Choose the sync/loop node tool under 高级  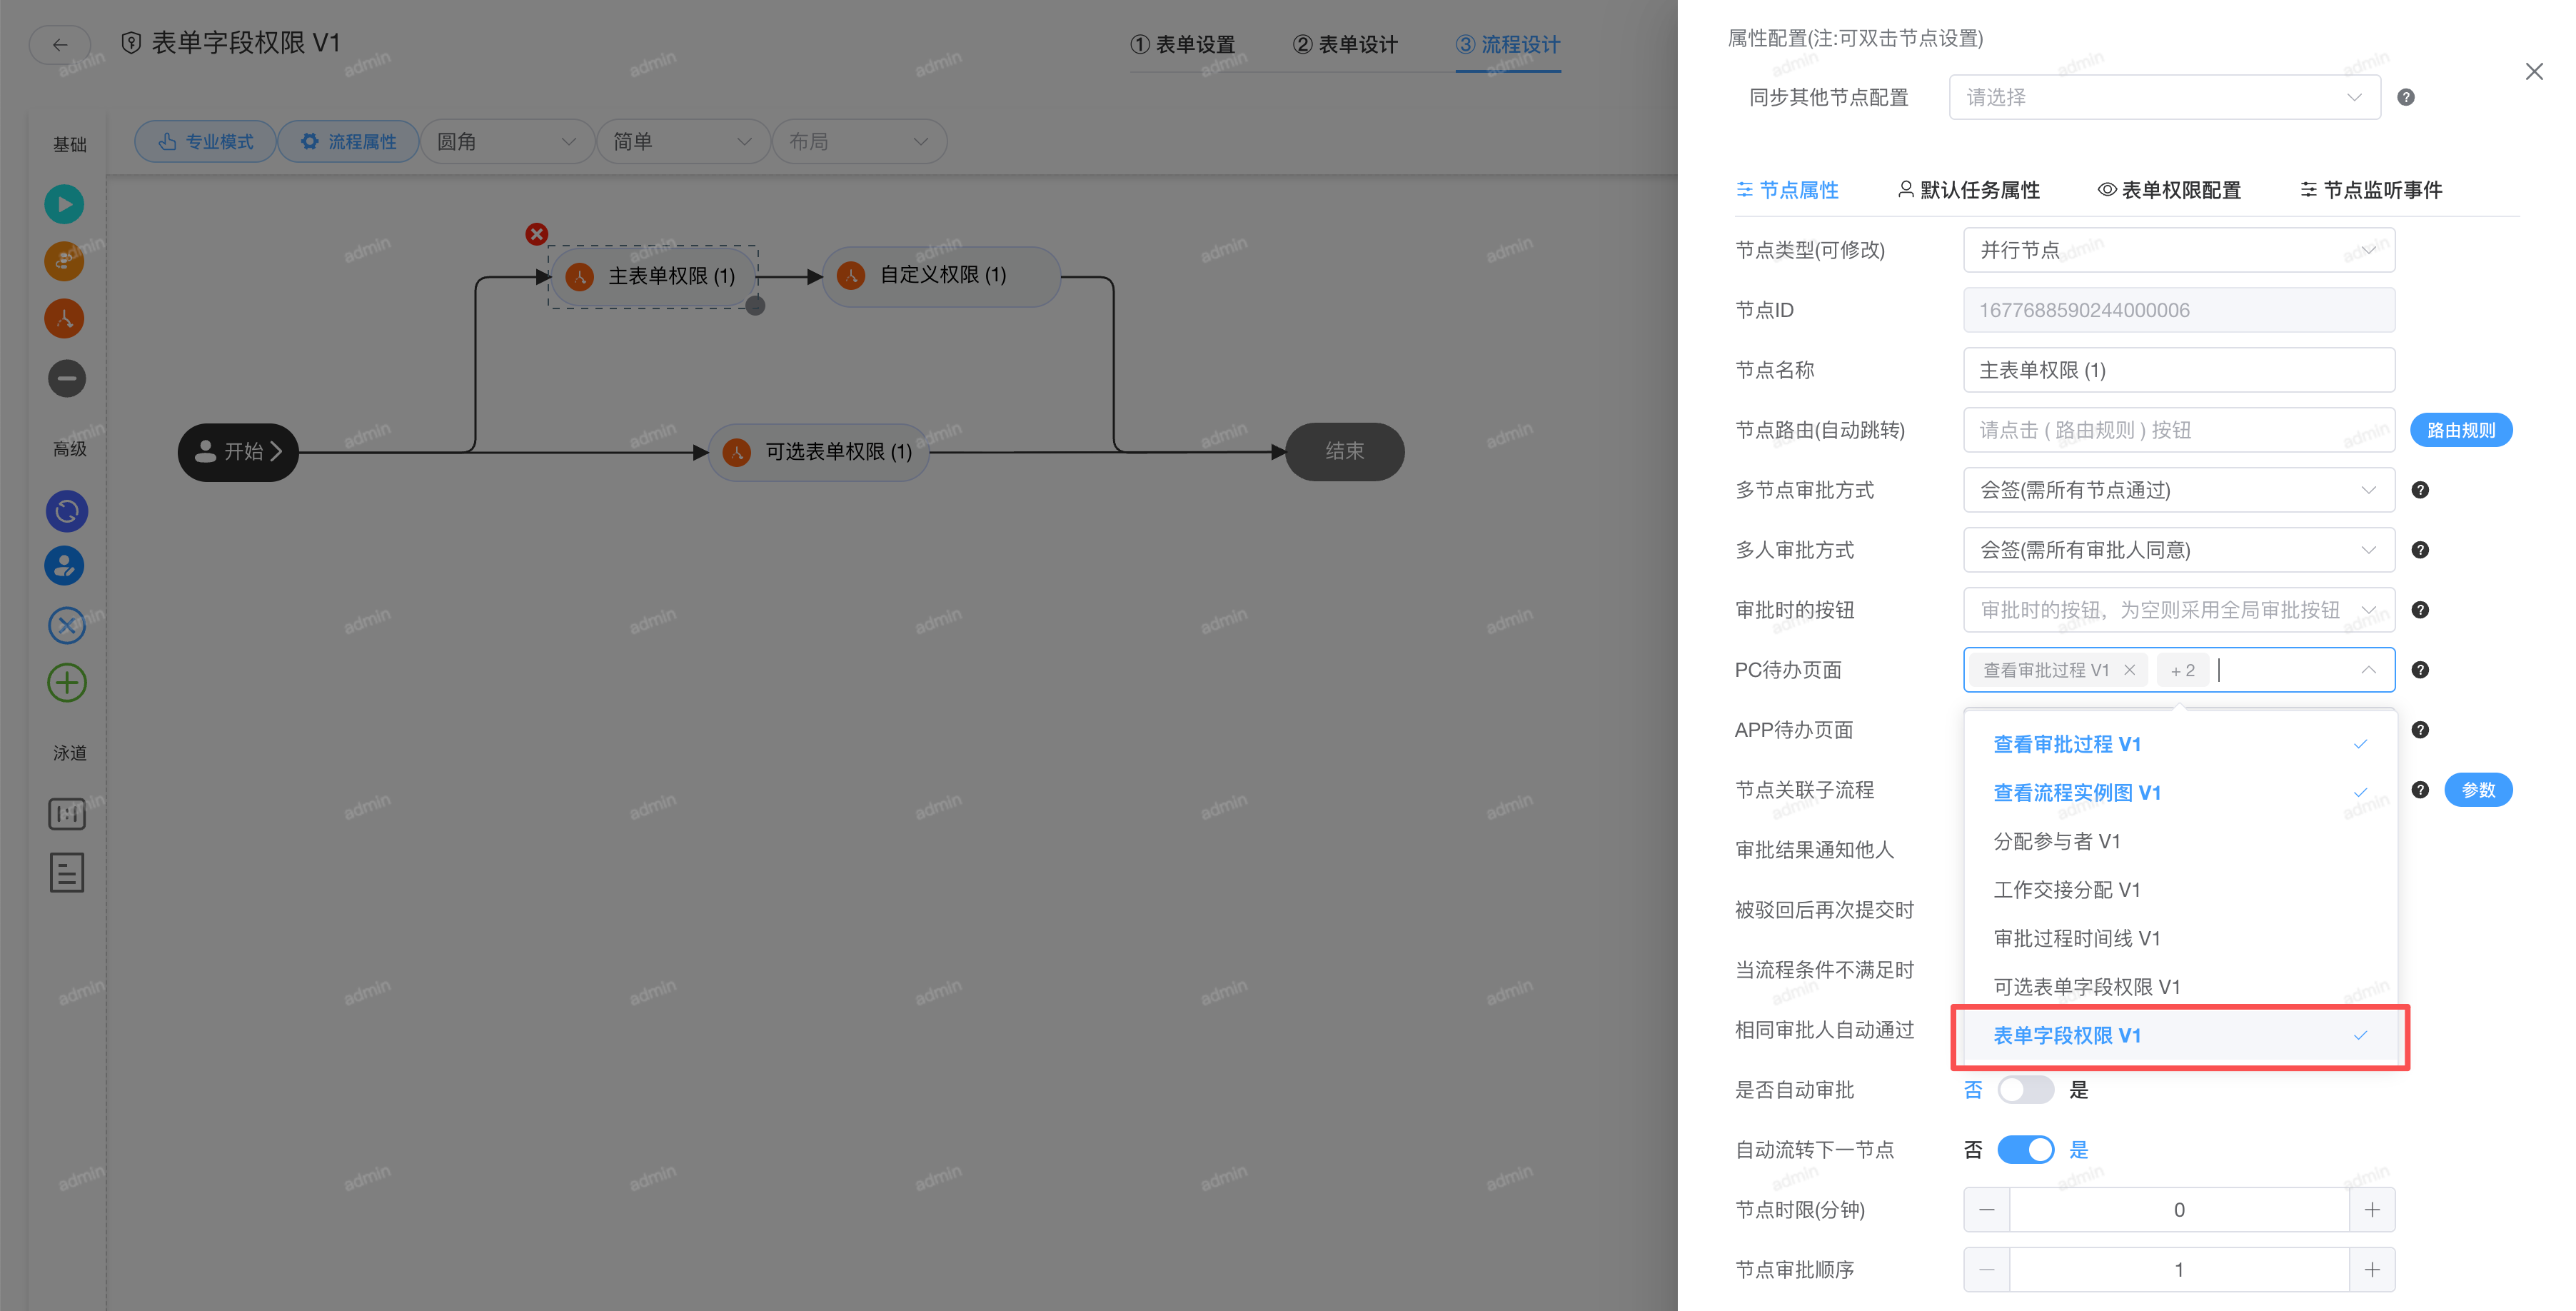[64, 510]
